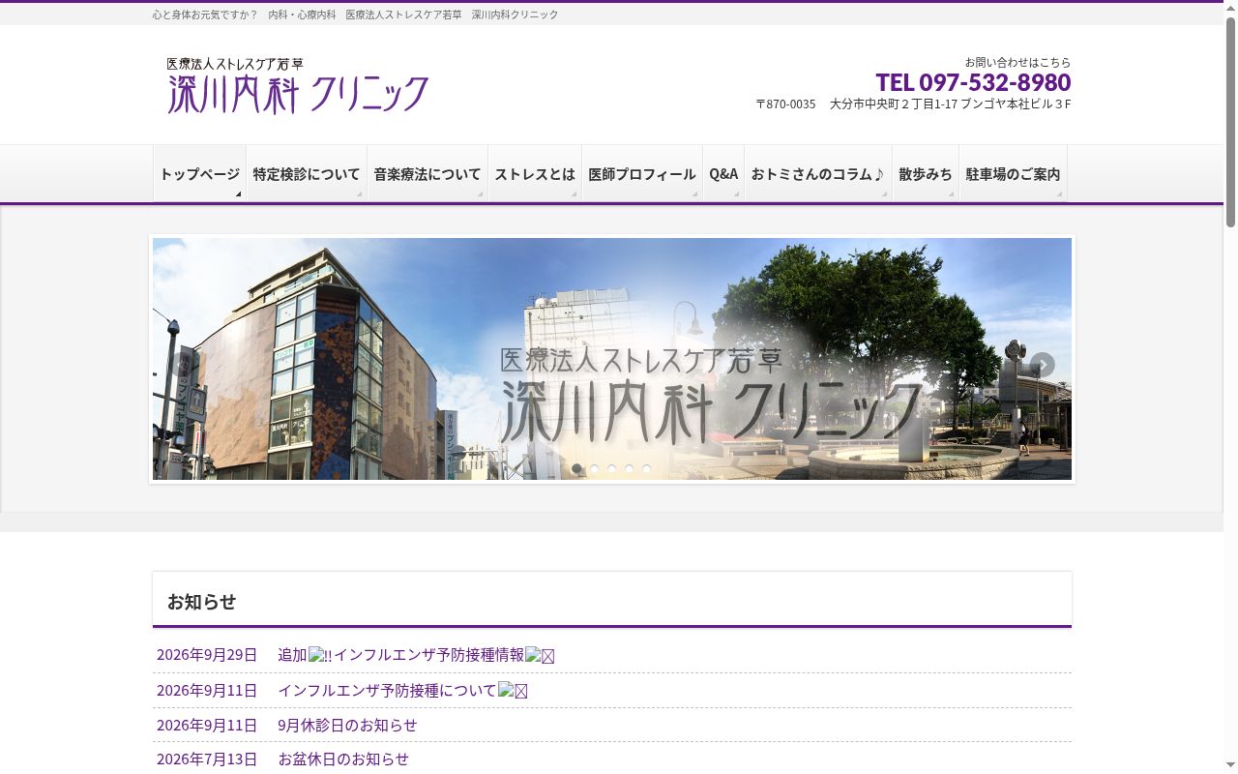This screenshot has width=1238, height=774.
Task: Open the ストレスとは menu item
Action: pyautogui.click(x=535, y=174)
